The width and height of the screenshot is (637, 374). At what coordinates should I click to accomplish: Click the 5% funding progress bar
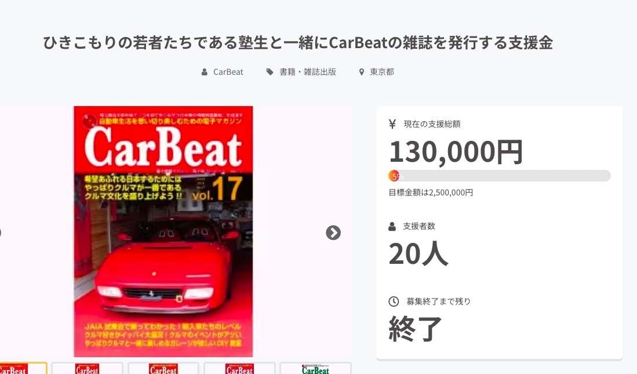[499, 176]
